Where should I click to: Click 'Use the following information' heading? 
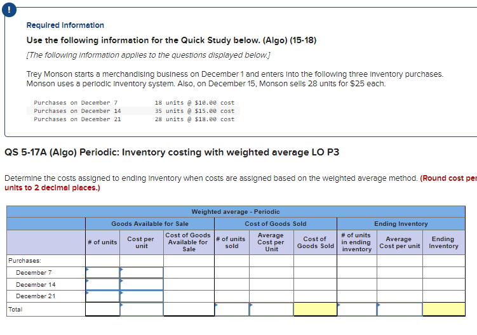171,40
